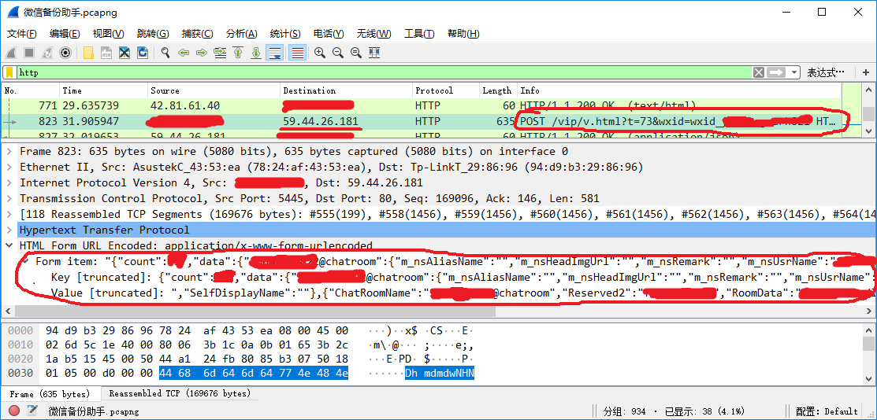Select packet row number 771
Image resolution: width=877 pixels, height=420 pixels.
(x=422, y=105)
